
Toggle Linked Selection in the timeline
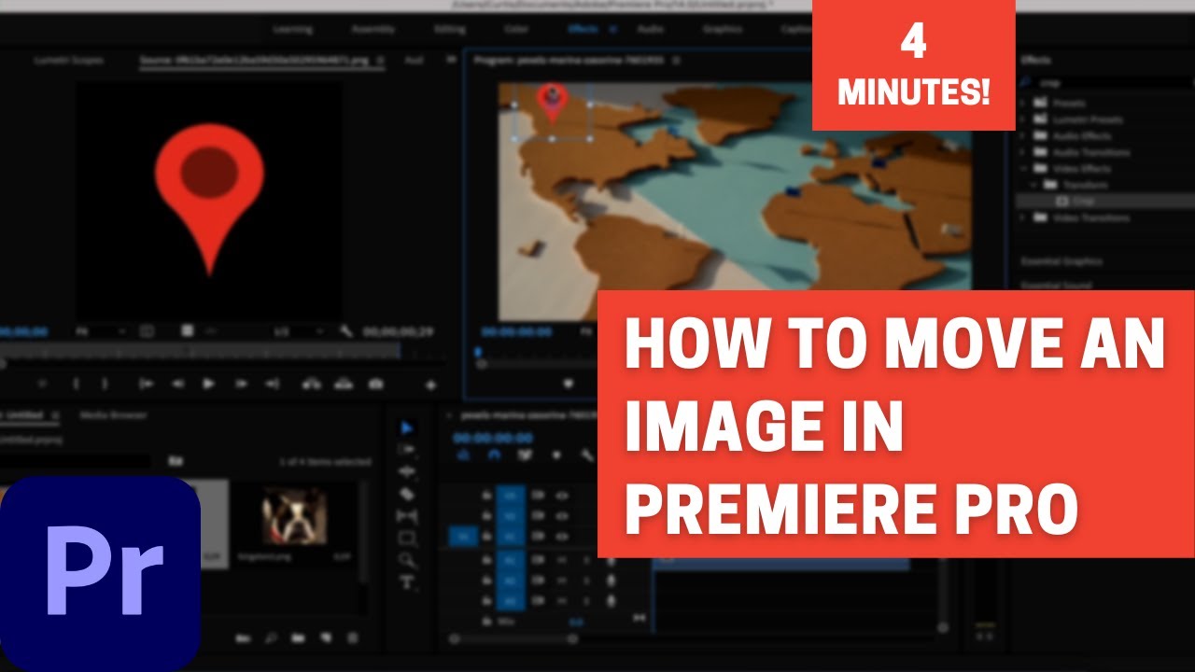(x=525, y=455)
